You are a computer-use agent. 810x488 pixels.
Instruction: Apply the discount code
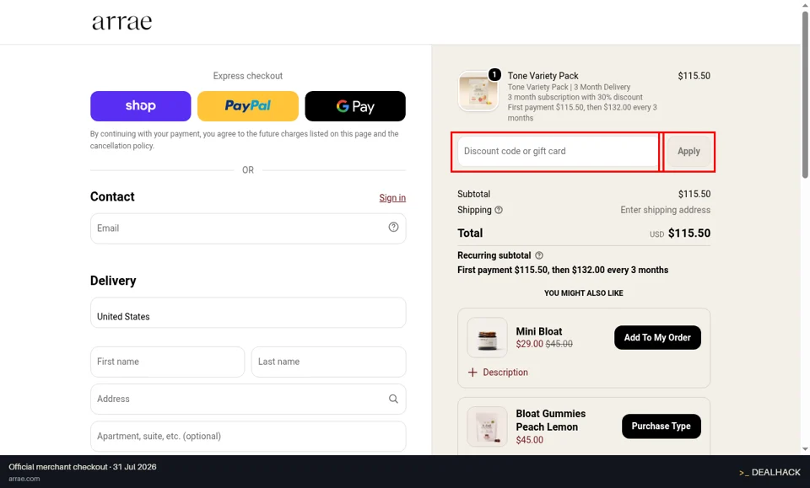[688, 152]
